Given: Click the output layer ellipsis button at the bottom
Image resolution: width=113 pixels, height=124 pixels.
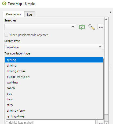Looking at the screenshot, I should [100, 122].
